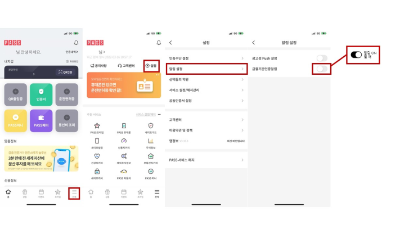The image size is (418, 235).
Task: Tap 화면편집 edit link beside 내지갑
Action: click(x=72, y=61)
